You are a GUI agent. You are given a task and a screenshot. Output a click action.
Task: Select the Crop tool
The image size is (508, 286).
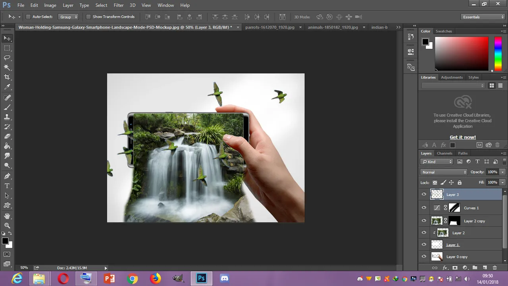(x=7, y=77)
